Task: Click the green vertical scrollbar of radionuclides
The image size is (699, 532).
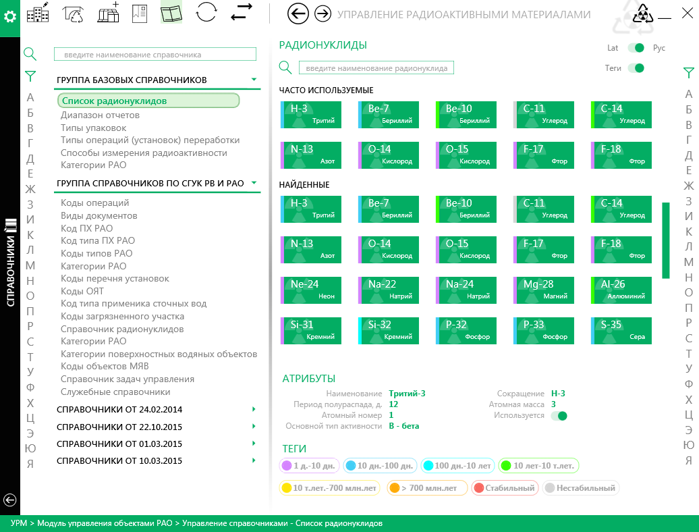Action: point(666,240)
